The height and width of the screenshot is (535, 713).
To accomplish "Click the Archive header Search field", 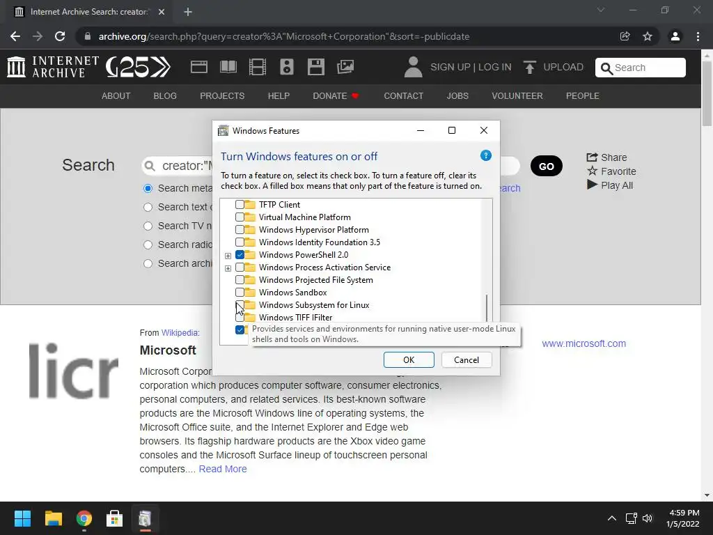I will tap(641, 68).
